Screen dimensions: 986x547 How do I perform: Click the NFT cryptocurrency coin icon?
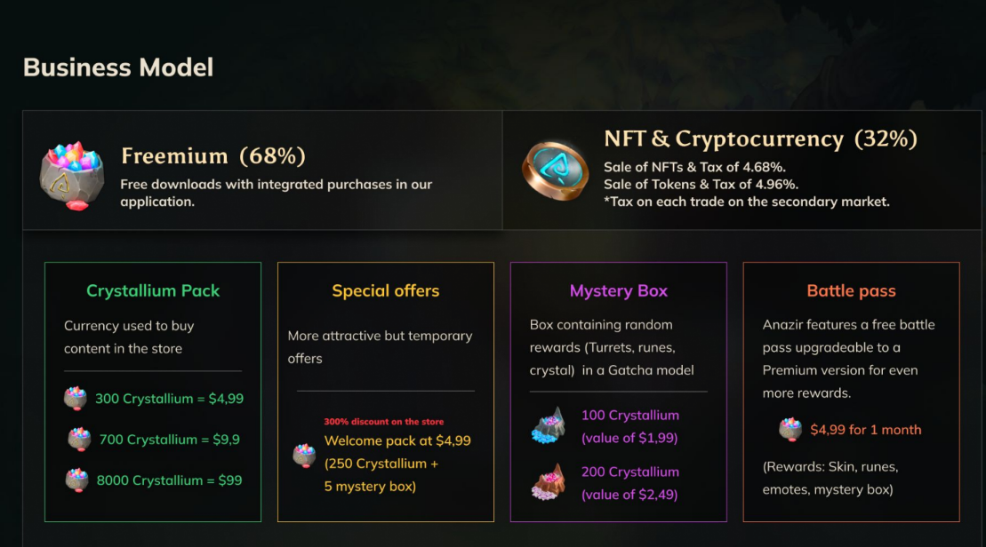pyautogui.click(x=556, y=170)
